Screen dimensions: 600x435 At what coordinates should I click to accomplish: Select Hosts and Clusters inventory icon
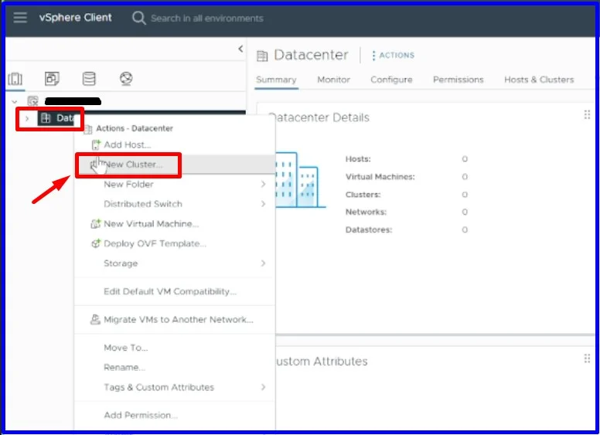15,79
